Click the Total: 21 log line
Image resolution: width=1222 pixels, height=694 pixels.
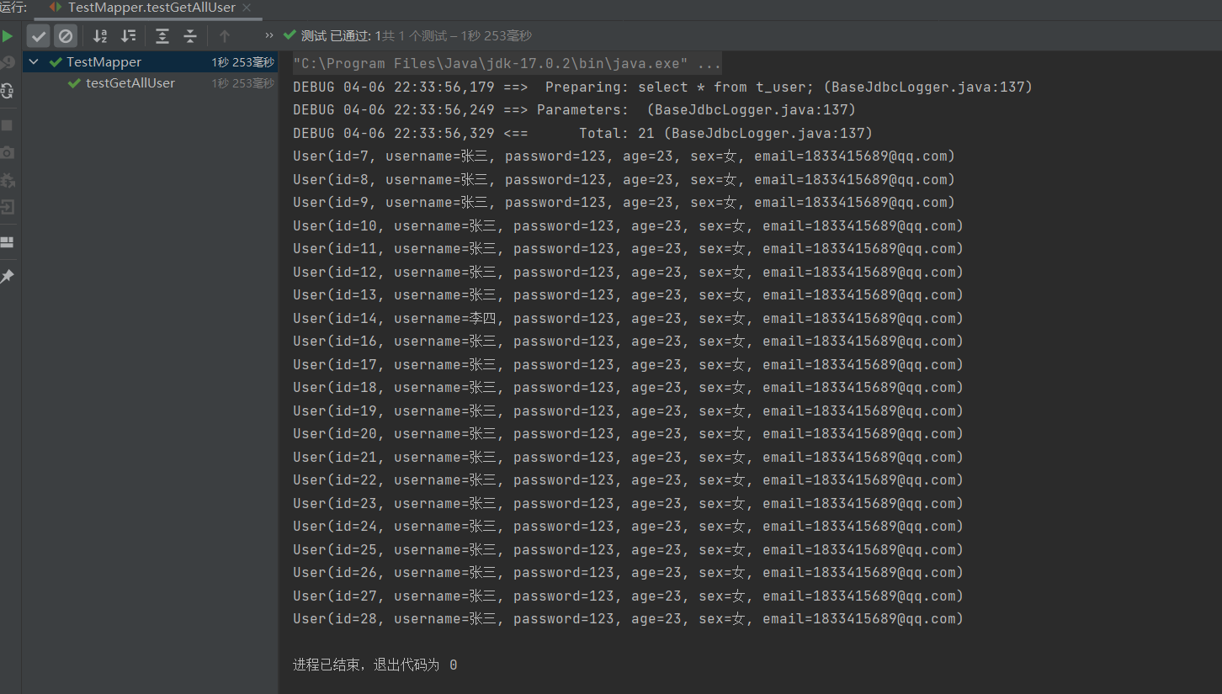point(582,134)
